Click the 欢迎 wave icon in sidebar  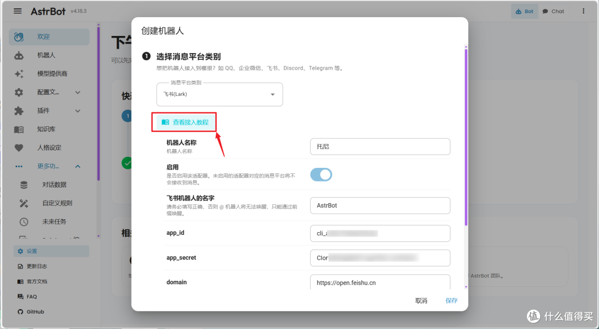click(x=19, y=37)
